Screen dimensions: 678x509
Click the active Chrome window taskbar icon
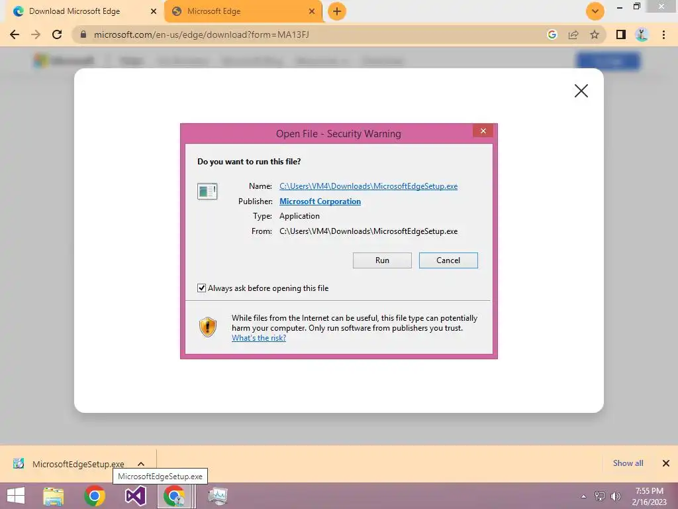click(x=175, y=496)
